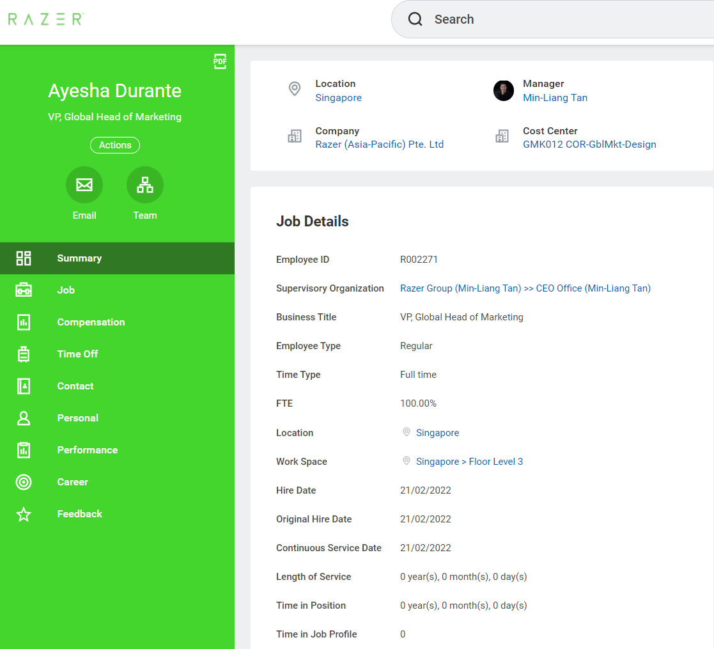The height and width of the screenshot is (649, 714).
Task: Click the Hire Date value 21/02/2022
Action: tap(425, 490)
